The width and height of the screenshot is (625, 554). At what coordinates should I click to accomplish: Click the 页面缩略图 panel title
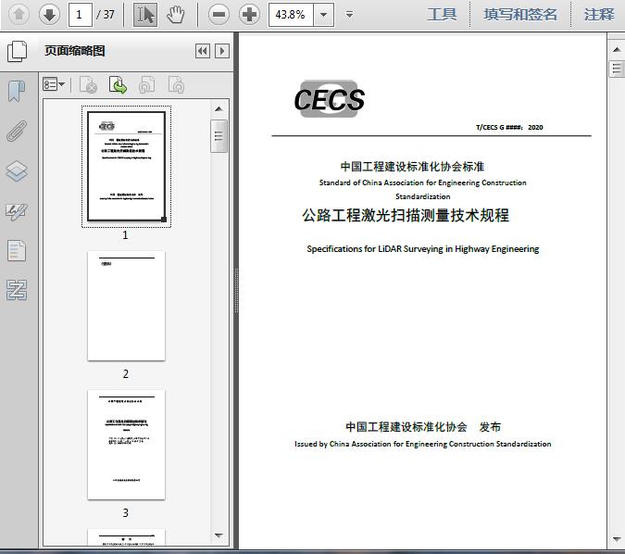tap(75, 51)
